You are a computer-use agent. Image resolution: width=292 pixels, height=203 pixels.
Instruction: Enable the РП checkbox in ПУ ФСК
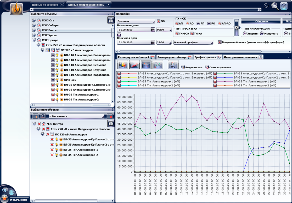(199, 23)
